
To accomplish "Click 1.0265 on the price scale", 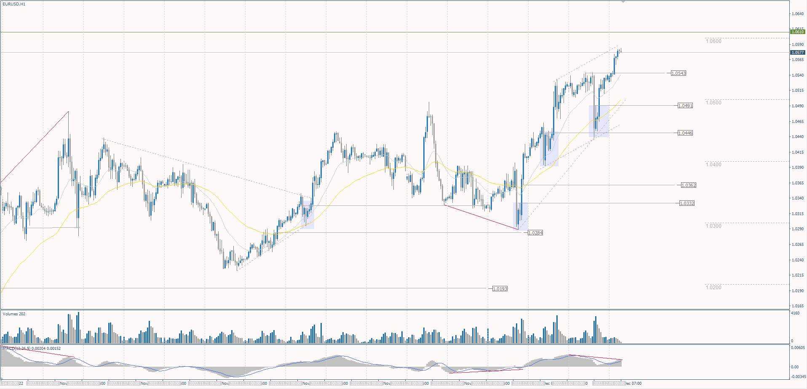I will coord(797,245).
